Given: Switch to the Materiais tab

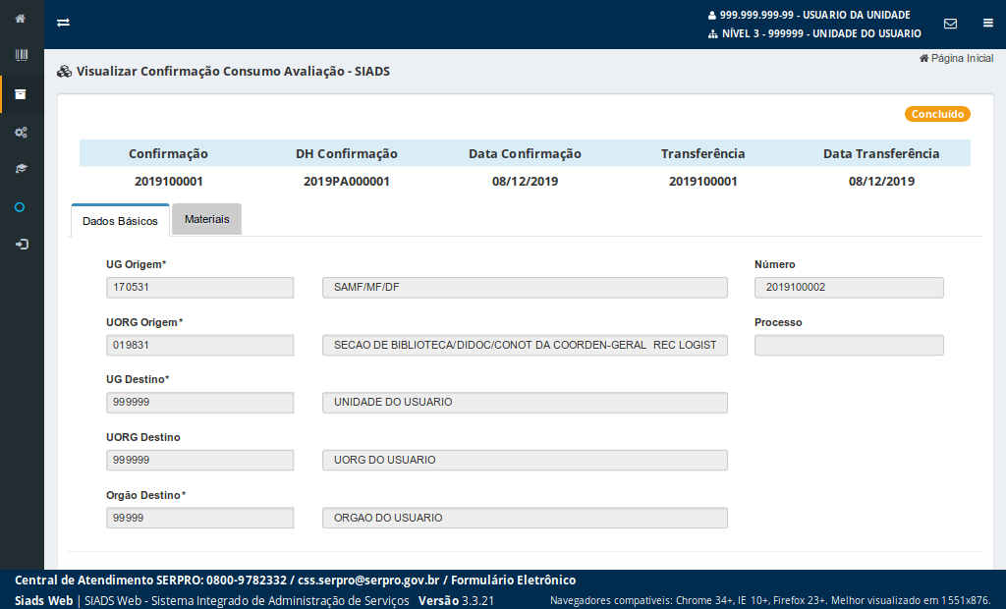Looking at the screenshot, I should point(206,219).
